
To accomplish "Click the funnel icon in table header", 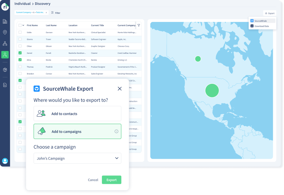I will click(x=139, y=25).
